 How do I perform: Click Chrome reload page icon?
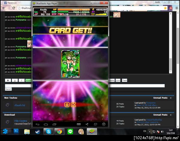(x=14, y=8)
